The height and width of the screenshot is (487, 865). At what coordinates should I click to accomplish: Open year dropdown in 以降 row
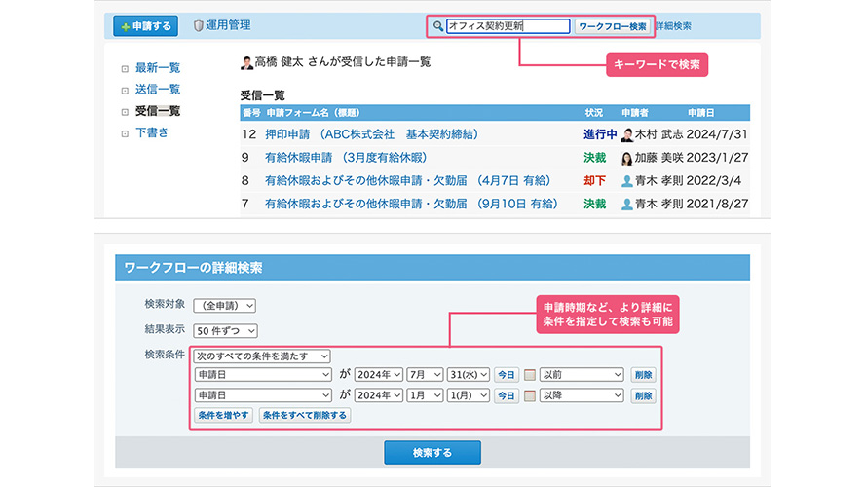pos(378,395)
